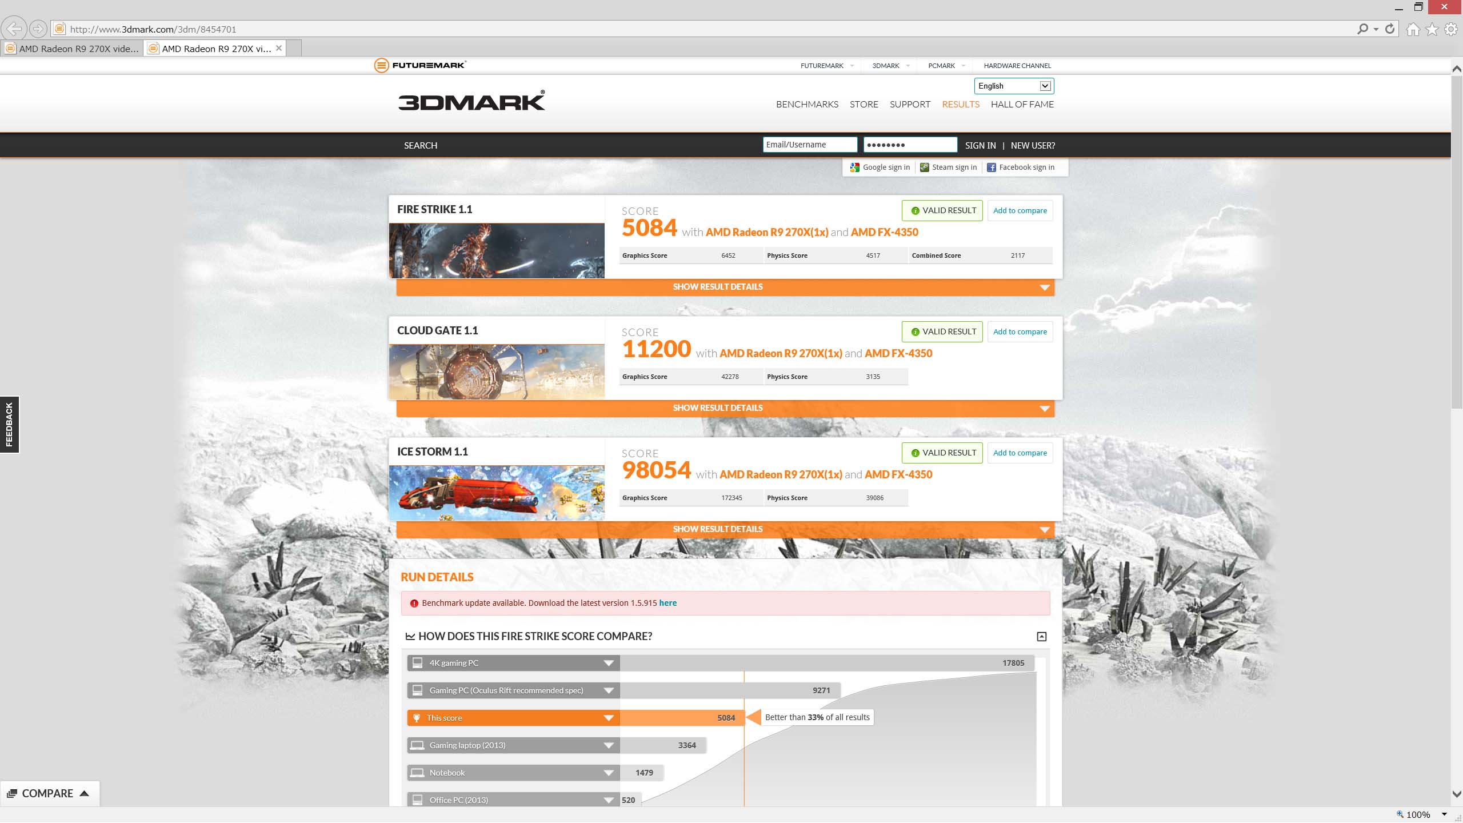Click the browser forward arrow

tap(38, 28)
